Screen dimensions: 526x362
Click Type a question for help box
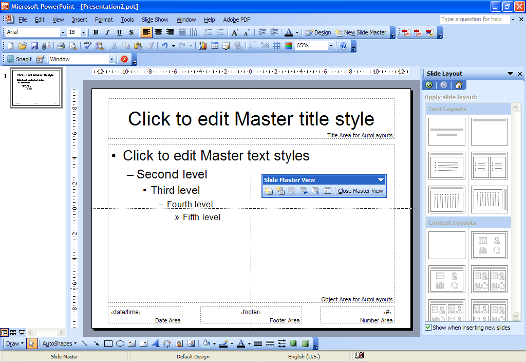[x=475, y=19]
